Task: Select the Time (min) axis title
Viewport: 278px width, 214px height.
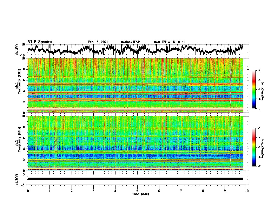Action: (x=140, y=194)
